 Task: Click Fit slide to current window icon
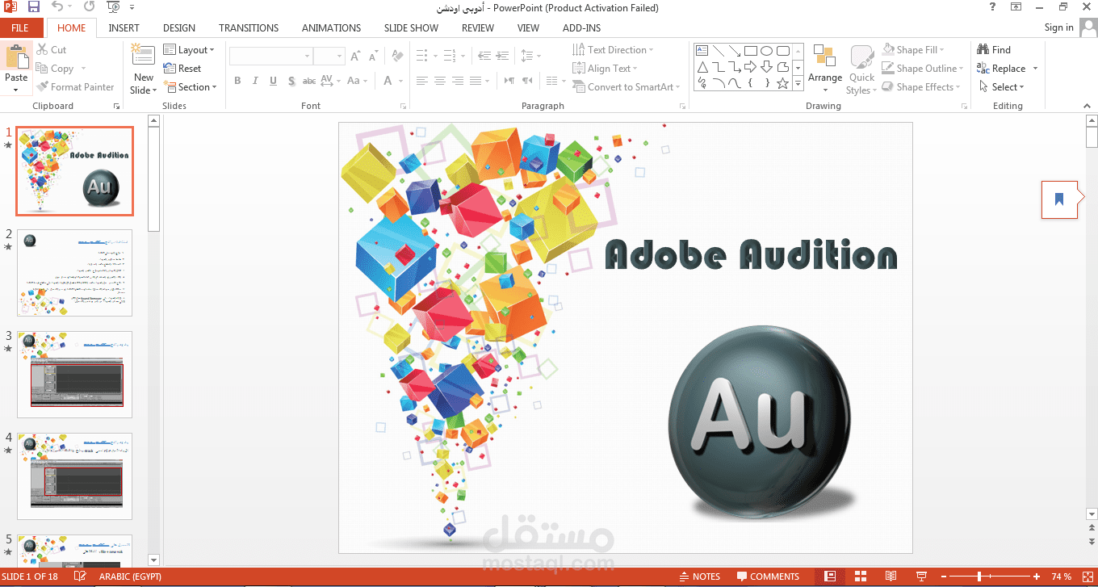click(x=1088, y=577)
